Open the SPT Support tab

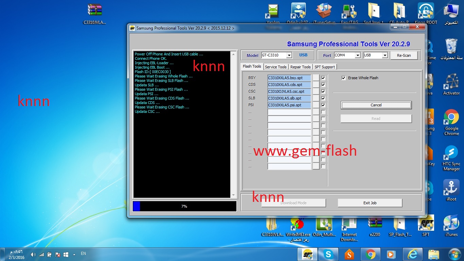324,67
